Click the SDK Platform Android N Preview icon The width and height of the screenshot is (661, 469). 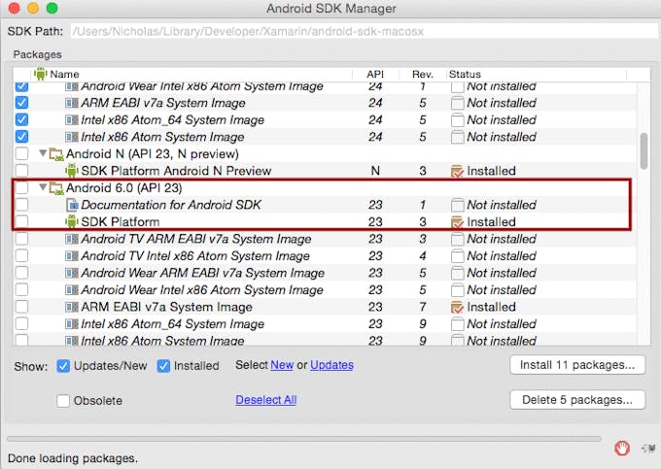coord(71,171)
